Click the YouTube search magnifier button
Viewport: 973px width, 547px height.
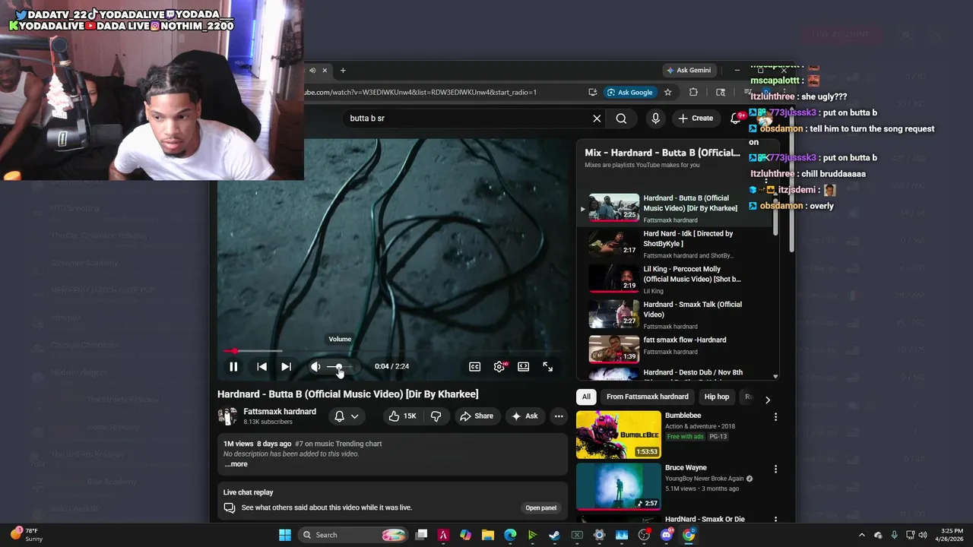coord(621,119)
